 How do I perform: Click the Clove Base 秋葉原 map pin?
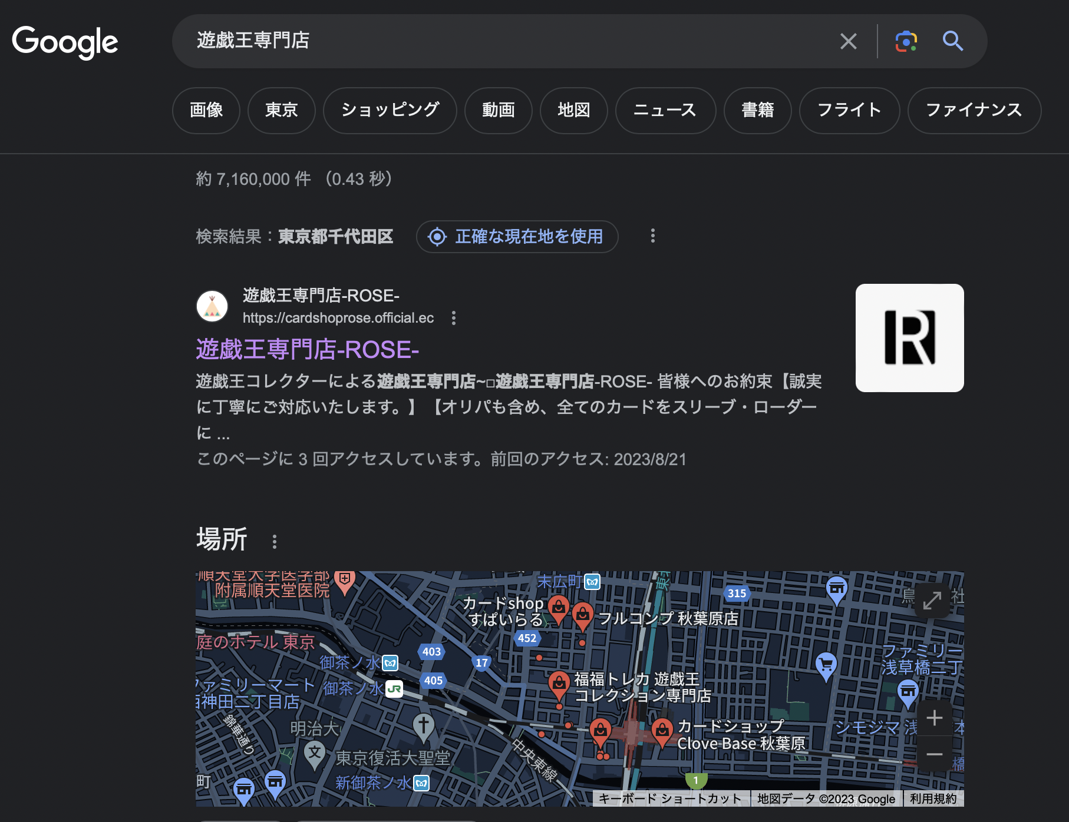[662, 732]
